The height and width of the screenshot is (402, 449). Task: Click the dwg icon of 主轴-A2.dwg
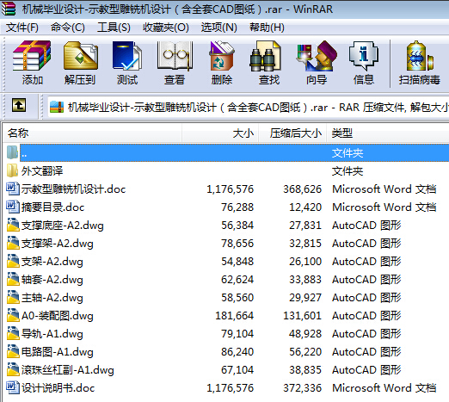tap(13, 297)
